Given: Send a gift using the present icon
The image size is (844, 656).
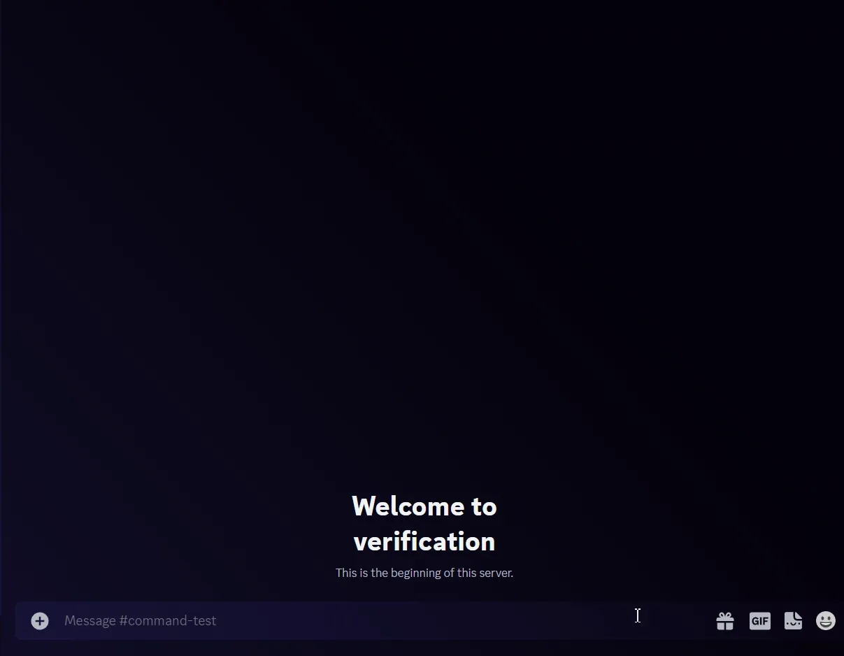Looking at the screenshot, I should pos(725,621).
